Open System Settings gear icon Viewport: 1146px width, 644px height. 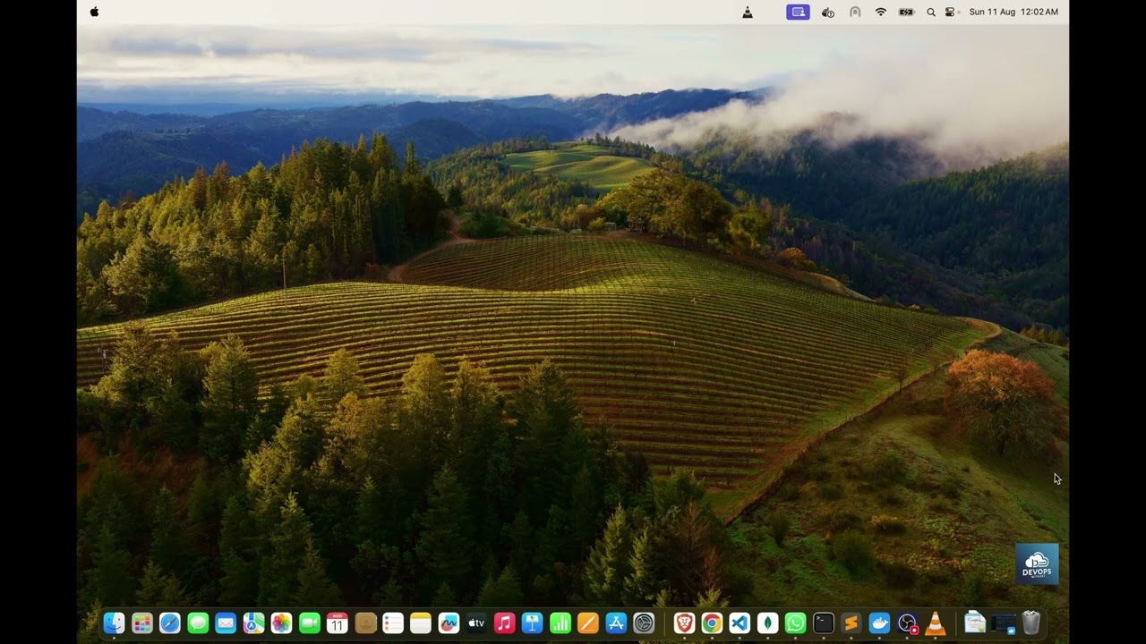[x=644, y=623]
